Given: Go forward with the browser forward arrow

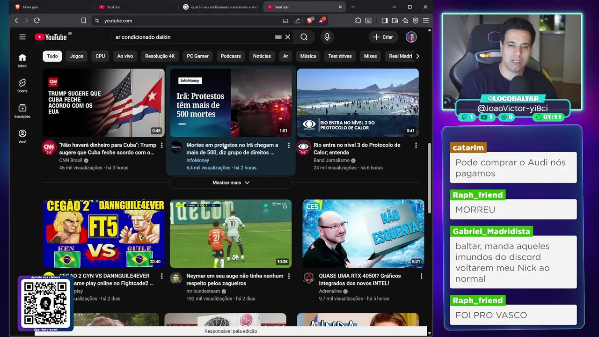Looking at the screenshot, I should (26, 21).
